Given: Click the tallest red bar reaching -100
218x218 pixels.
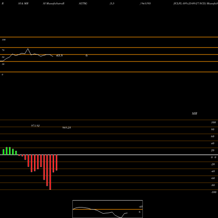Looking at the screenshot, I should tap(50, 172).
